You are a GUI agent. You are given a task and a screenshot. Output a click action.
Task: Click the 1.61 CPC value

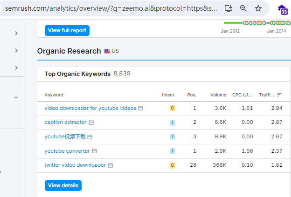247,108
